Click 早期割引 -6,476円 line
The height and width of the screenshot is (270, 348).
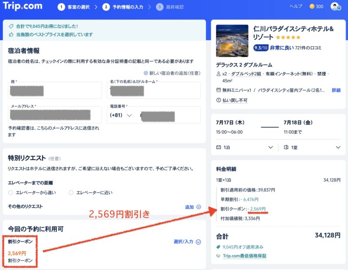240,199
